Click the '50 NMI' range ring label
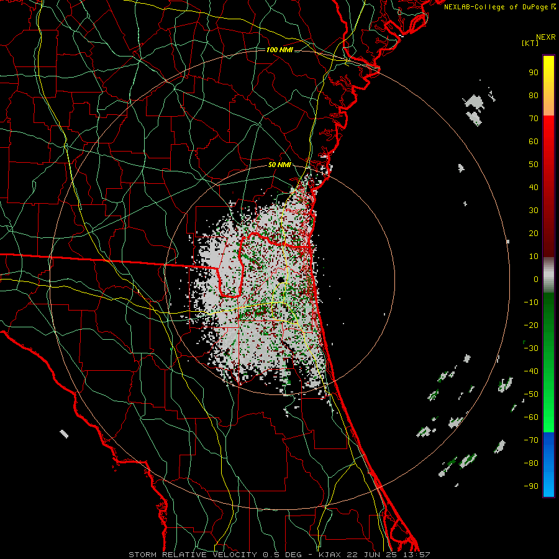Screen dimensions: 559x559 click(279, 165)
